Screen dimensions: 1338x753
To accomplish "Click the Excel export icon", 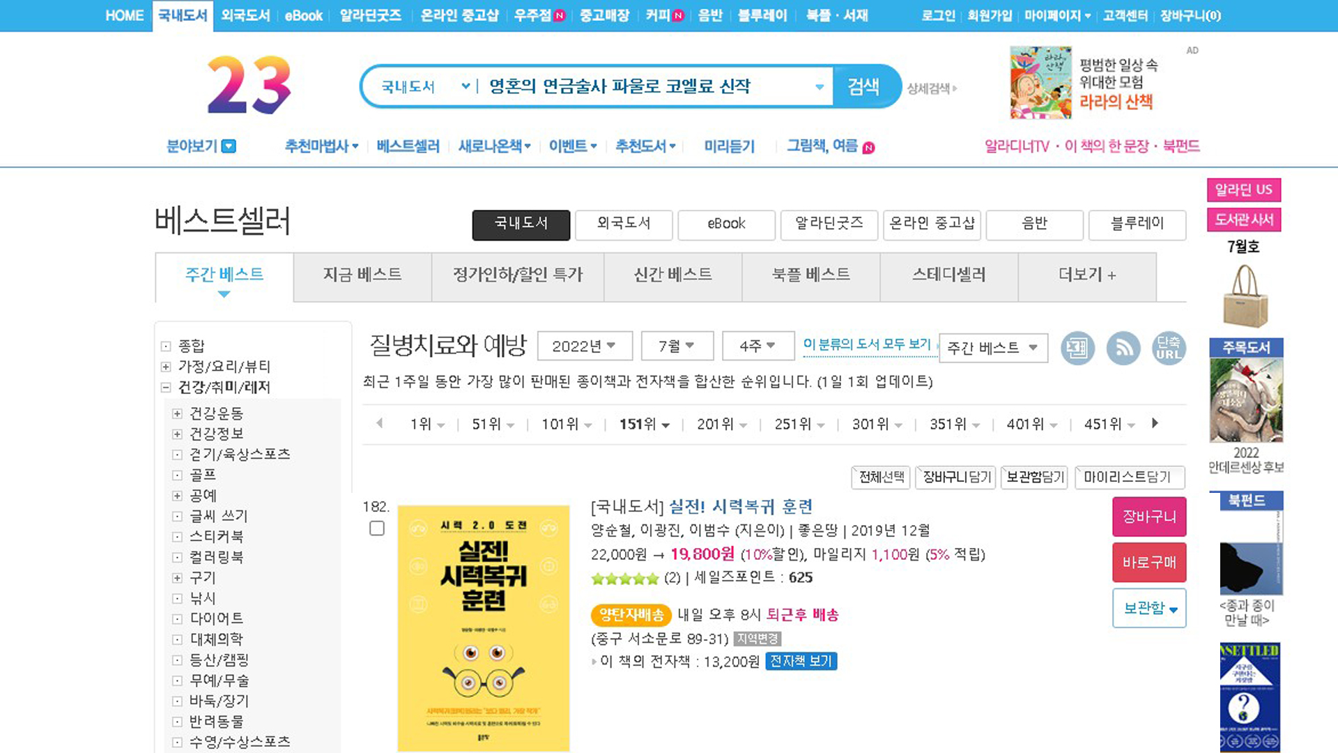I will pyautogui.click(x=1077, y=348).
